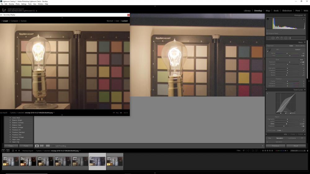Click the secondary display button labeled 2
The image size is (310, 174).
click(8, 151)
